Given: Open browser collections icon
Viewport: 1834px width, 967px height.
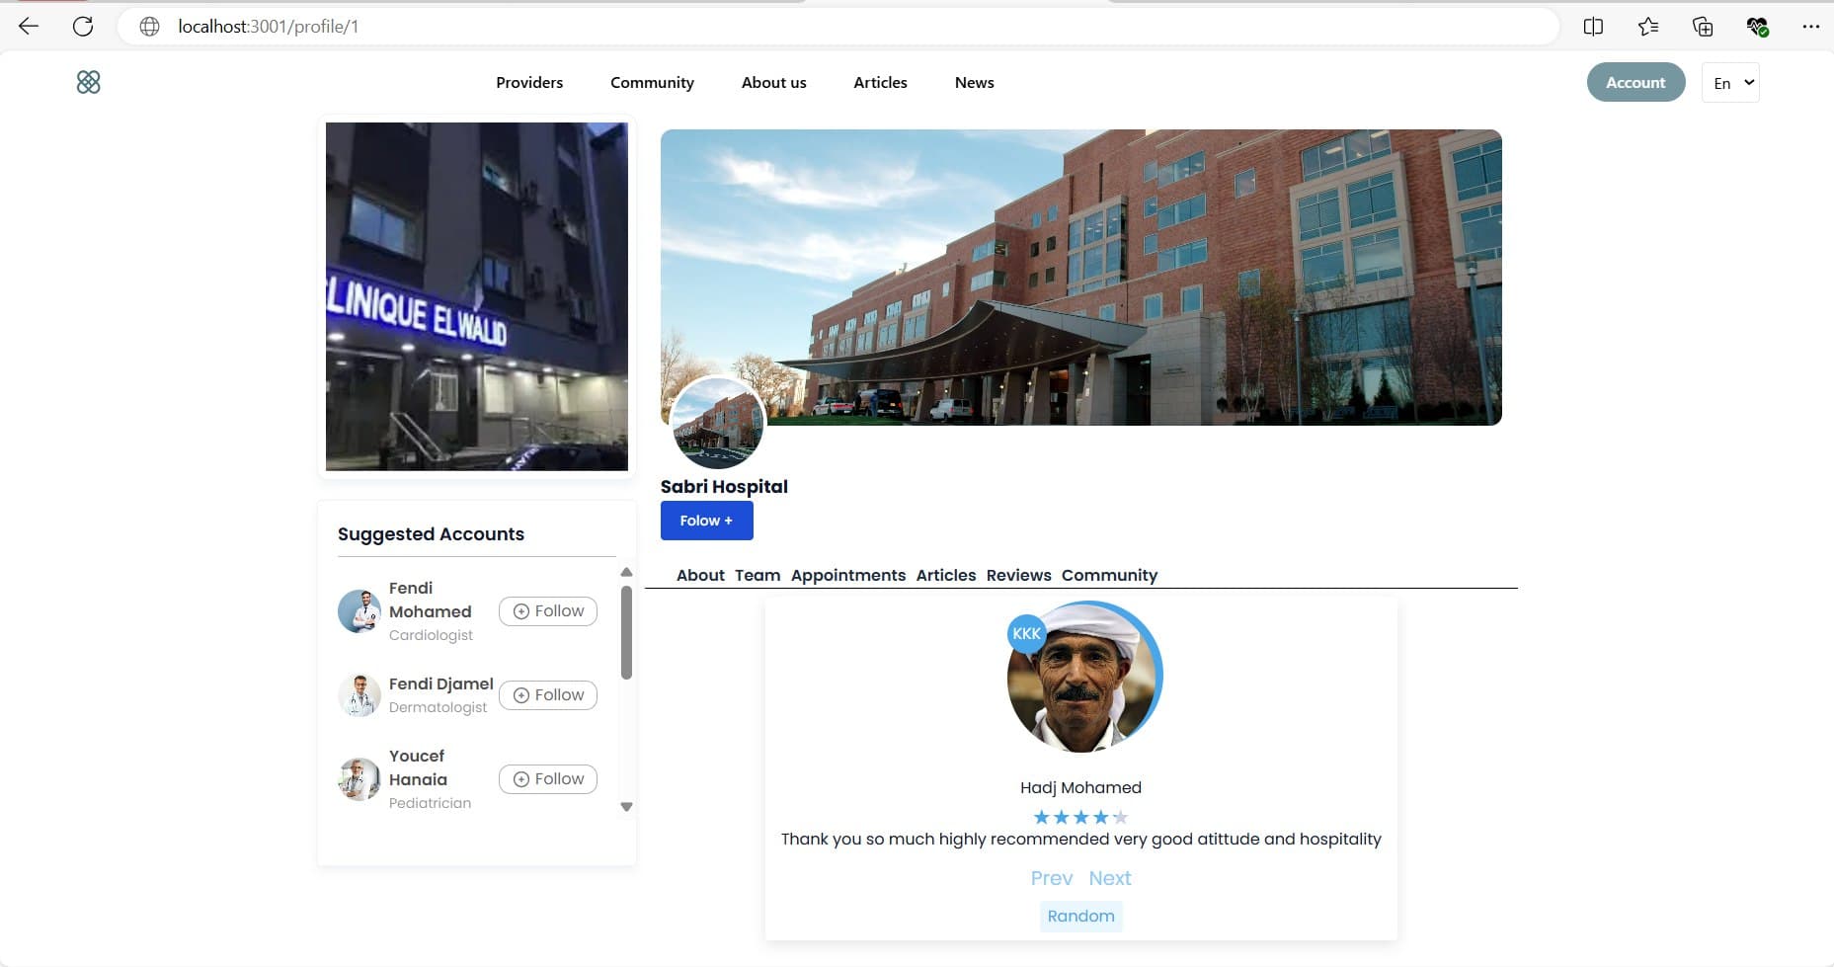Looking at the screenshot, I should pyautogui.click(x=1702, y=27).
